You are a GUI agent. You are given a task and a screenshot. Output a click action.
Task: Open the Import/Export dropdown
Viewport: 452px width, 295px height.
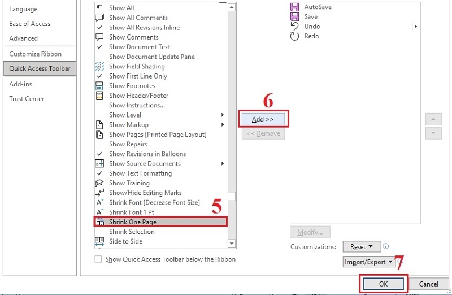(369, 262)
